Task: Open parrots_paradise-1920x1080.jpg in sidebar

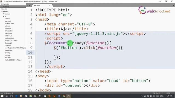Action: coord(15,48)
